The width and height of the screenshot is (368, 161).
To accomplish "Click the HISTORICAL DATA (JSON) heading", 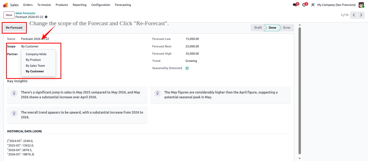I will [25, 131].
